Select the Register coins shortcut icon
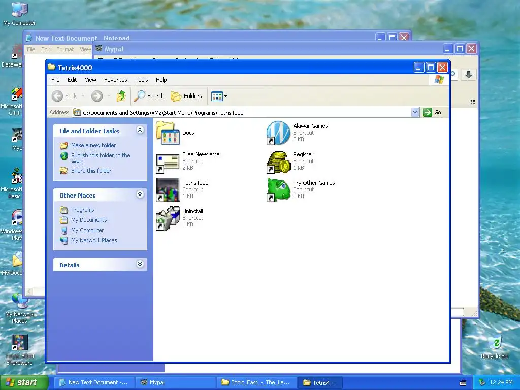Image resolution: width=520 pixels, height=390 pixels. tap(278, 162)
